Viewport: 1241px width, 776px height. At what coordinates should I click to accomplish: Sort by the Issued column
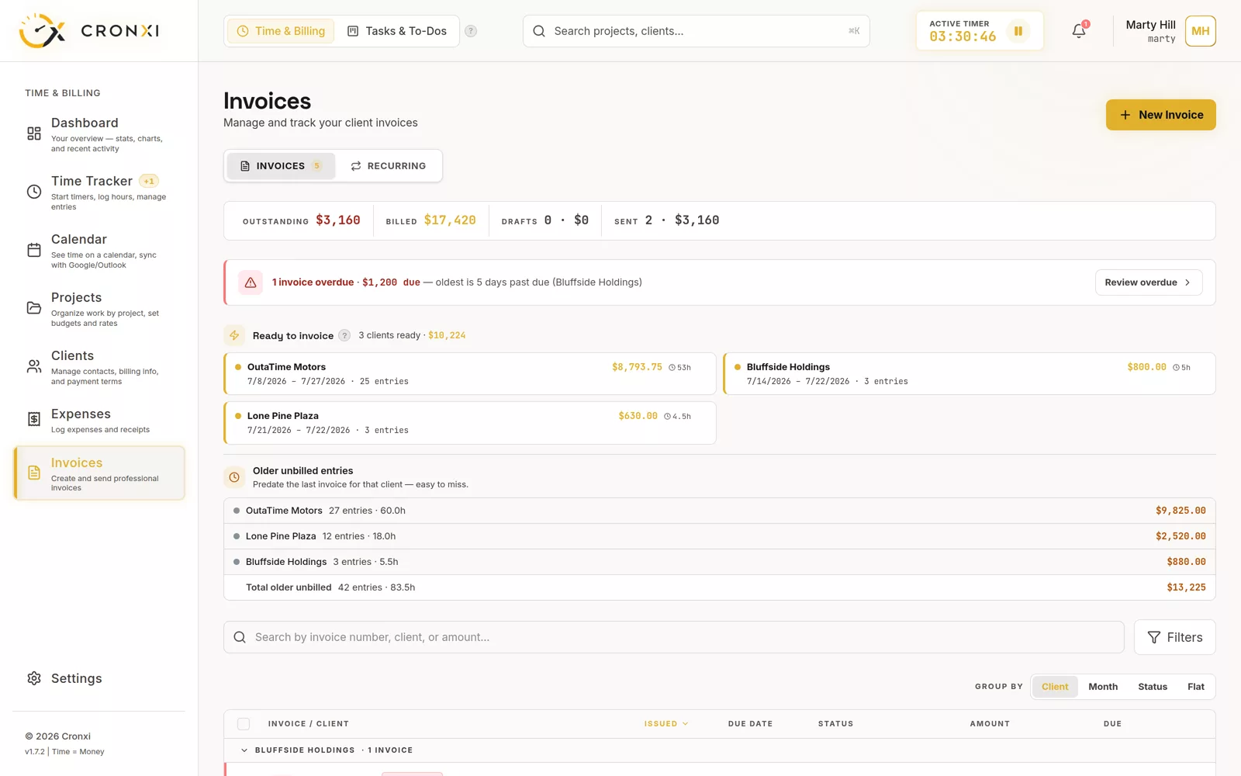(665, 724)
